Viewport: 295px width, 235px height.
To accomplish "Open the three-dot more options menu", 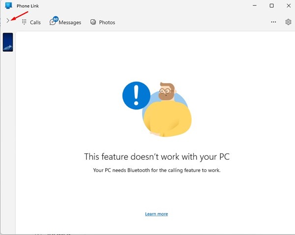I will pos(273,22).
